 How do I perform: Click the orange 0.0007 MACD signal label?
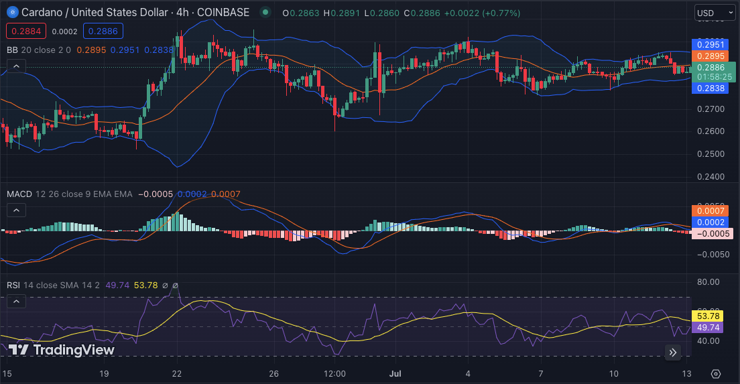pos(711,211)
